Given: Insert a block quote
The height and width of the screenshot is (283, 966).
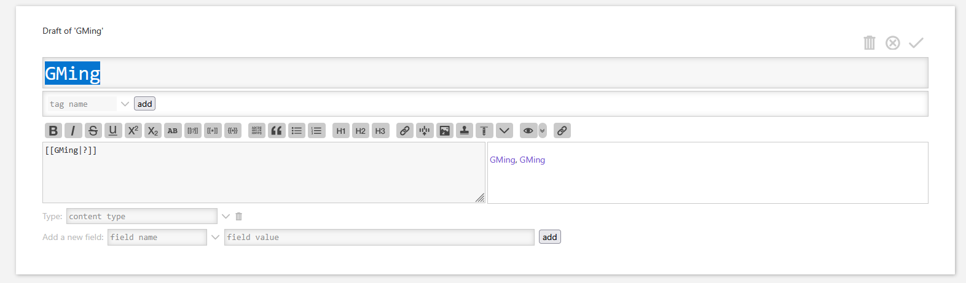Looking at the screenshot, I should pos(277,131).
